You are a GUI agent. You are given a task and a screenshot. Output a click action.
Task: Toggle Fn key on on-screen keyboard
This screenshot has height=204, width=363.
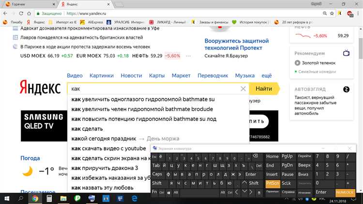click(x=154, y=192)
